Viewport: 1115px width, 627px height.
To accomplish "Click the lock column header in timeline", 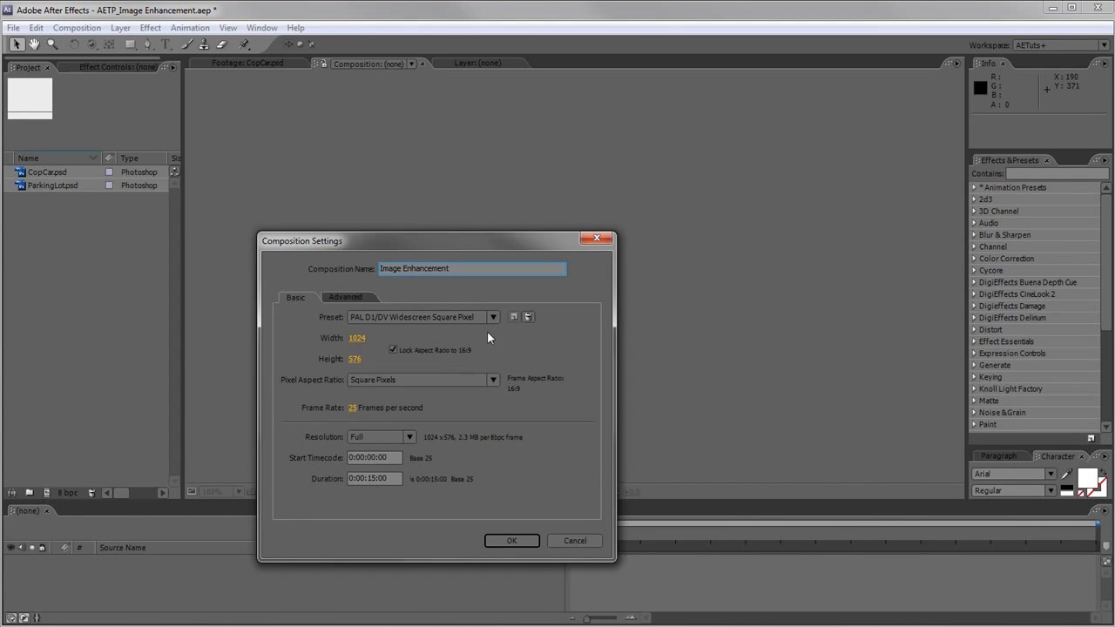I will (x=42, y=548).
